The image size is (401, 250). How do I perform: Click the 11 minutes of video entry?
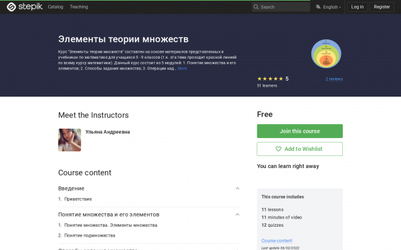click(x=281, y=217)
